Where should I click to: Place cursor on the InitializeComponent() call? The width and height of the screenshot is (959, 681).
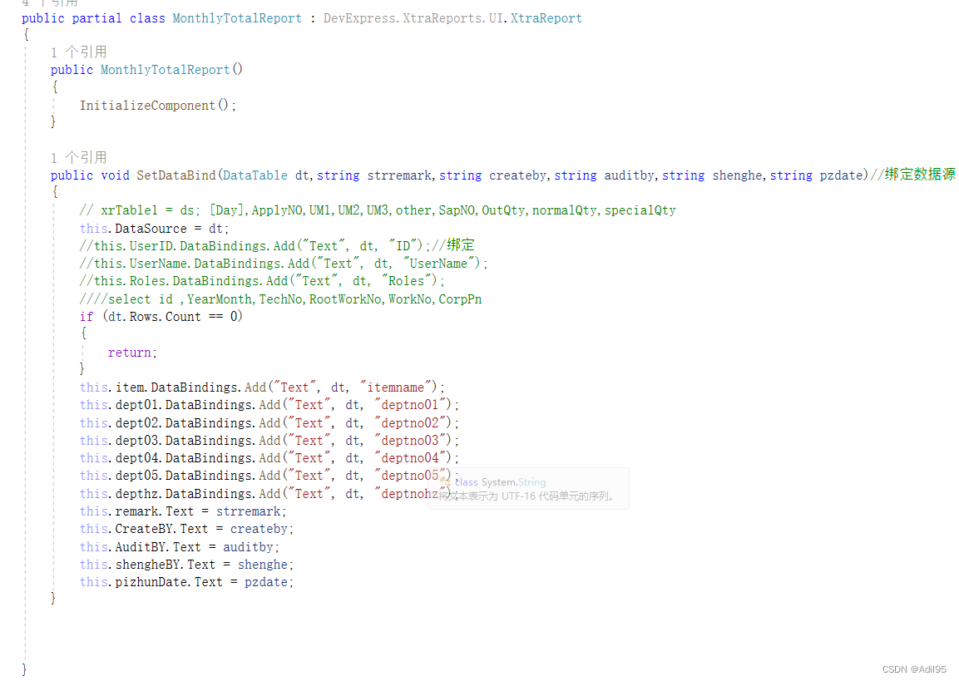[158, 105]
